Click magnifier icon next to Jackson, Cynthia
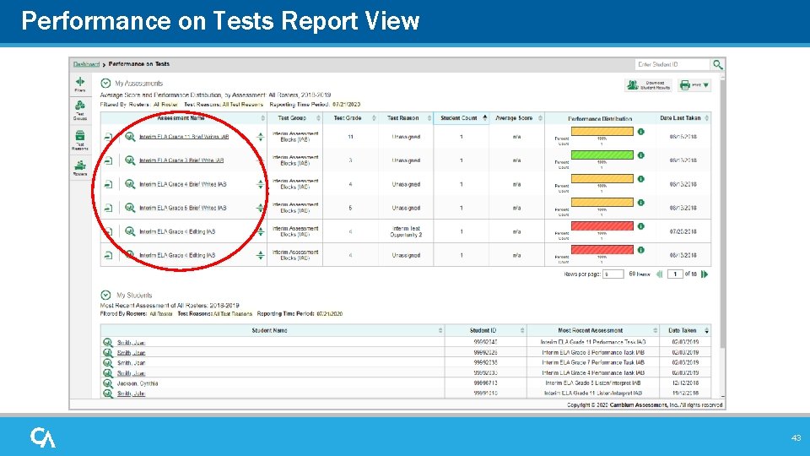Image resolution: width=810 pixels, height=456 pixels. tap(107, 383)
